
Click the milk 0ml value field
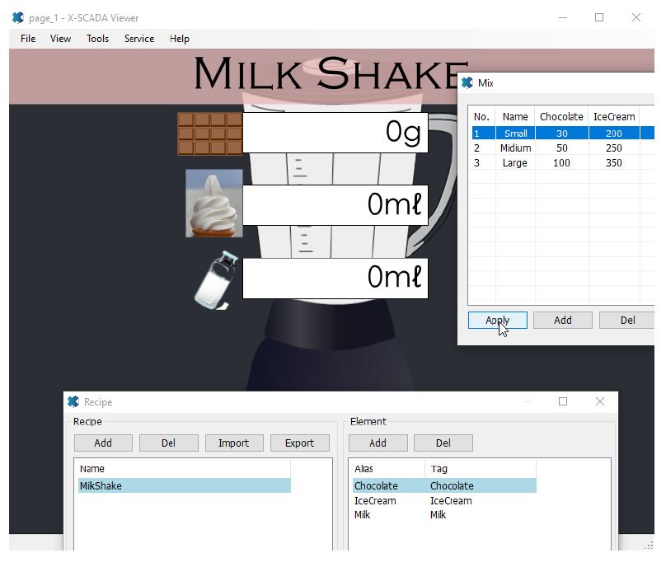click(335, 279)
